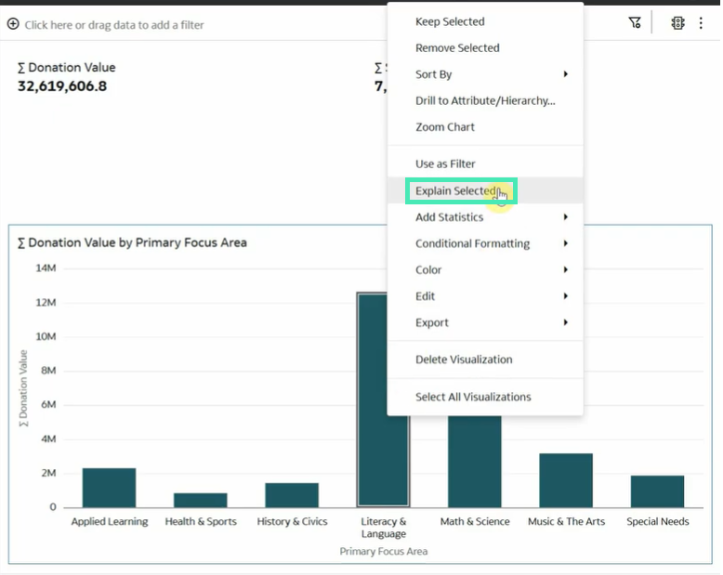
Task: Click the Σ Donation Value tile heading
Action: 66,68
